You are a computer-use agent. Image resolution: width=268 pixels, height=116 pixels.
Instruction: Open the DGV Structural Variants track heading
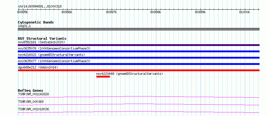(x=42, y=38)
